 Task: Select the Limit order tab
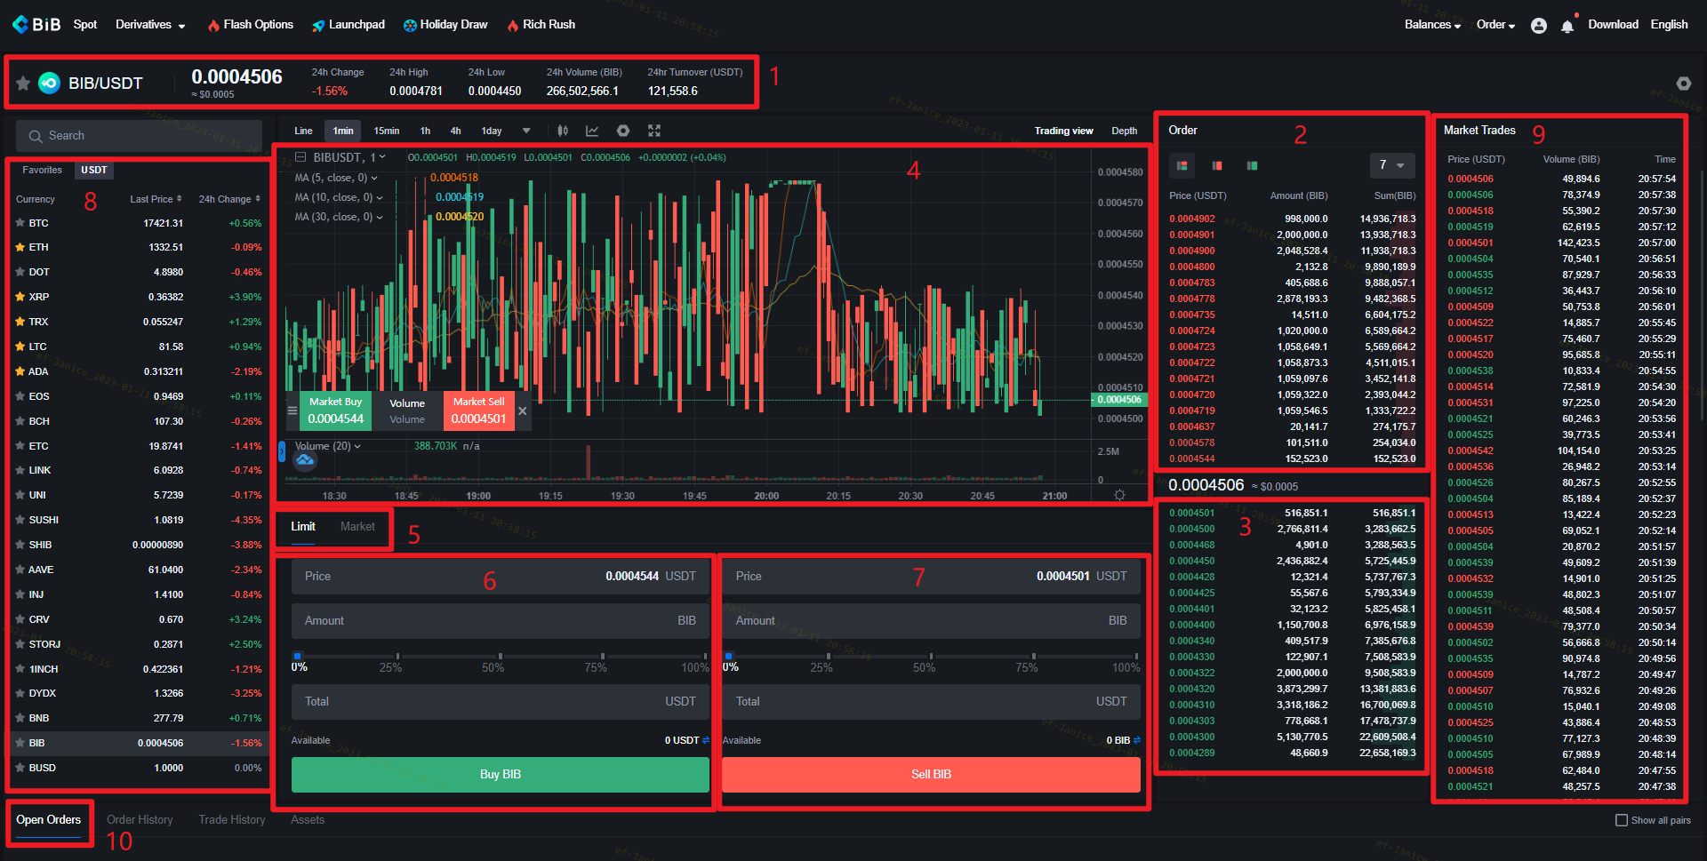(303, 527)
